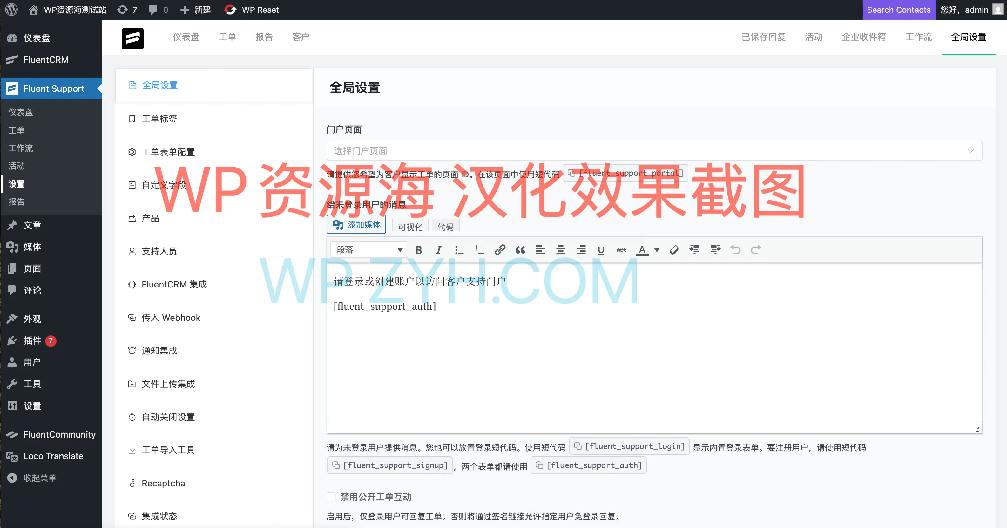Enable the 禁用公开工单互动 checkbox
This screenshot has width=1007, height=528.
[331, 497]
